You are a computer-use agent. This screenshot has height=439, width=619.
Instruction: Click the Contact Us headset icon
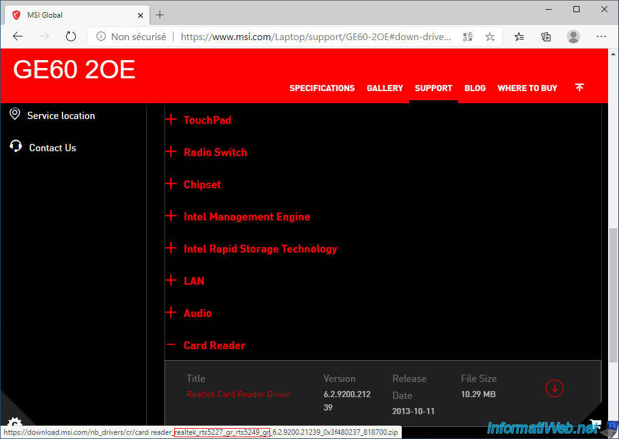(x=16, y=146)
